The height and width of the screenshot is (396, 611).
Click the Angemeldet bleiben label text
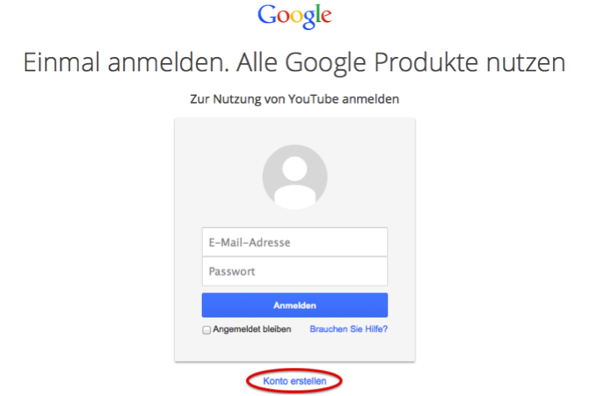point(251,329)
